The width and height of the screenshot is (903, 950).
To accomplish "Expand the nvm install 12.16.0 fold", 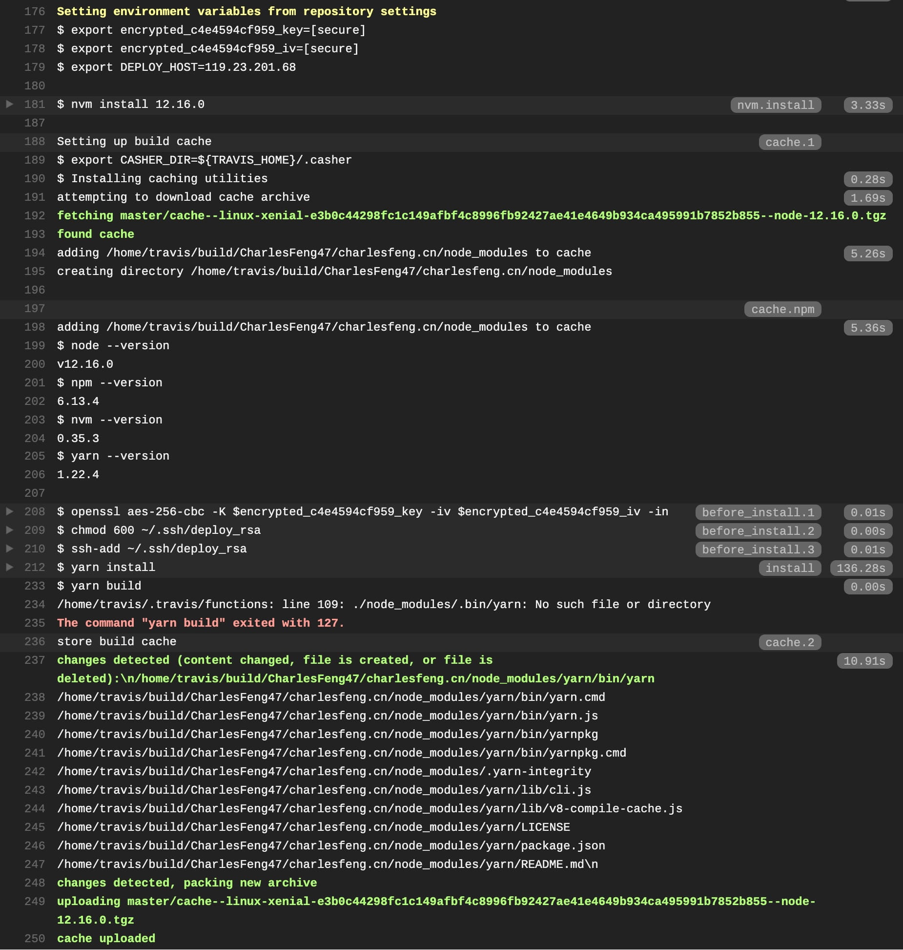I will [x=9, y=104].
